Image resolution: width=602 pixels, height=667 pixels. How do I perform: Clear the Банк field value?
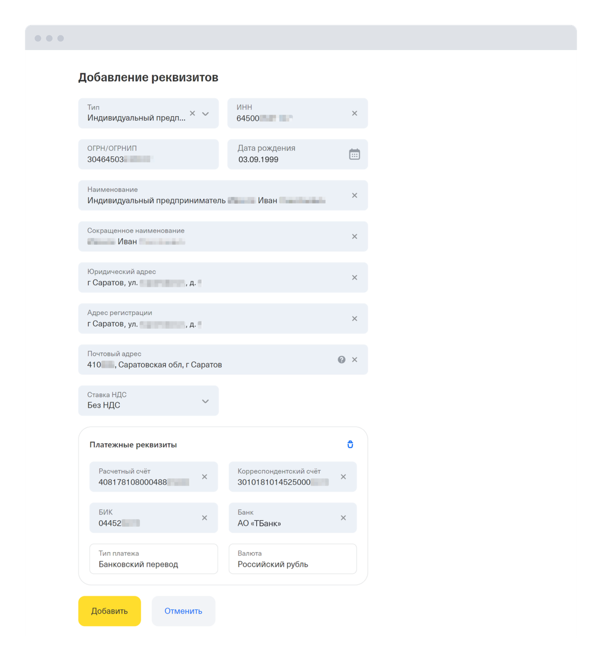point(344,518)
